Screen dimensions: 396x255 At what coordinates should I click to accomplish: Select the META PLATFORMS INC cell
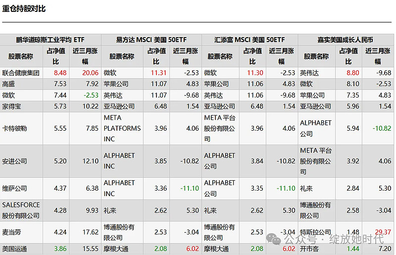click(x=122, y=128)
